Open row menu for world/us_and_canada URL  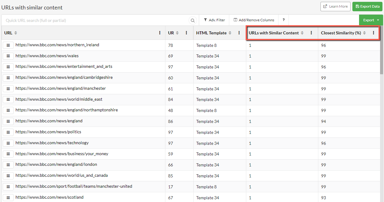tap(8, 176)
